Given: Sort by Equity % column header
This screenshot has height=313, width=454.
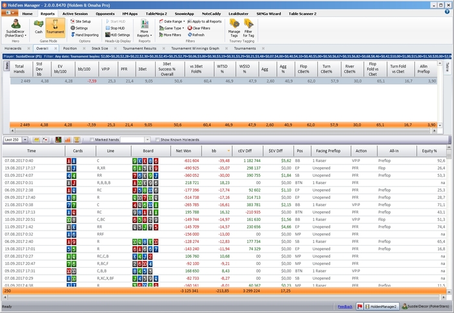Looking at the screenshot, I should point(431,151).
